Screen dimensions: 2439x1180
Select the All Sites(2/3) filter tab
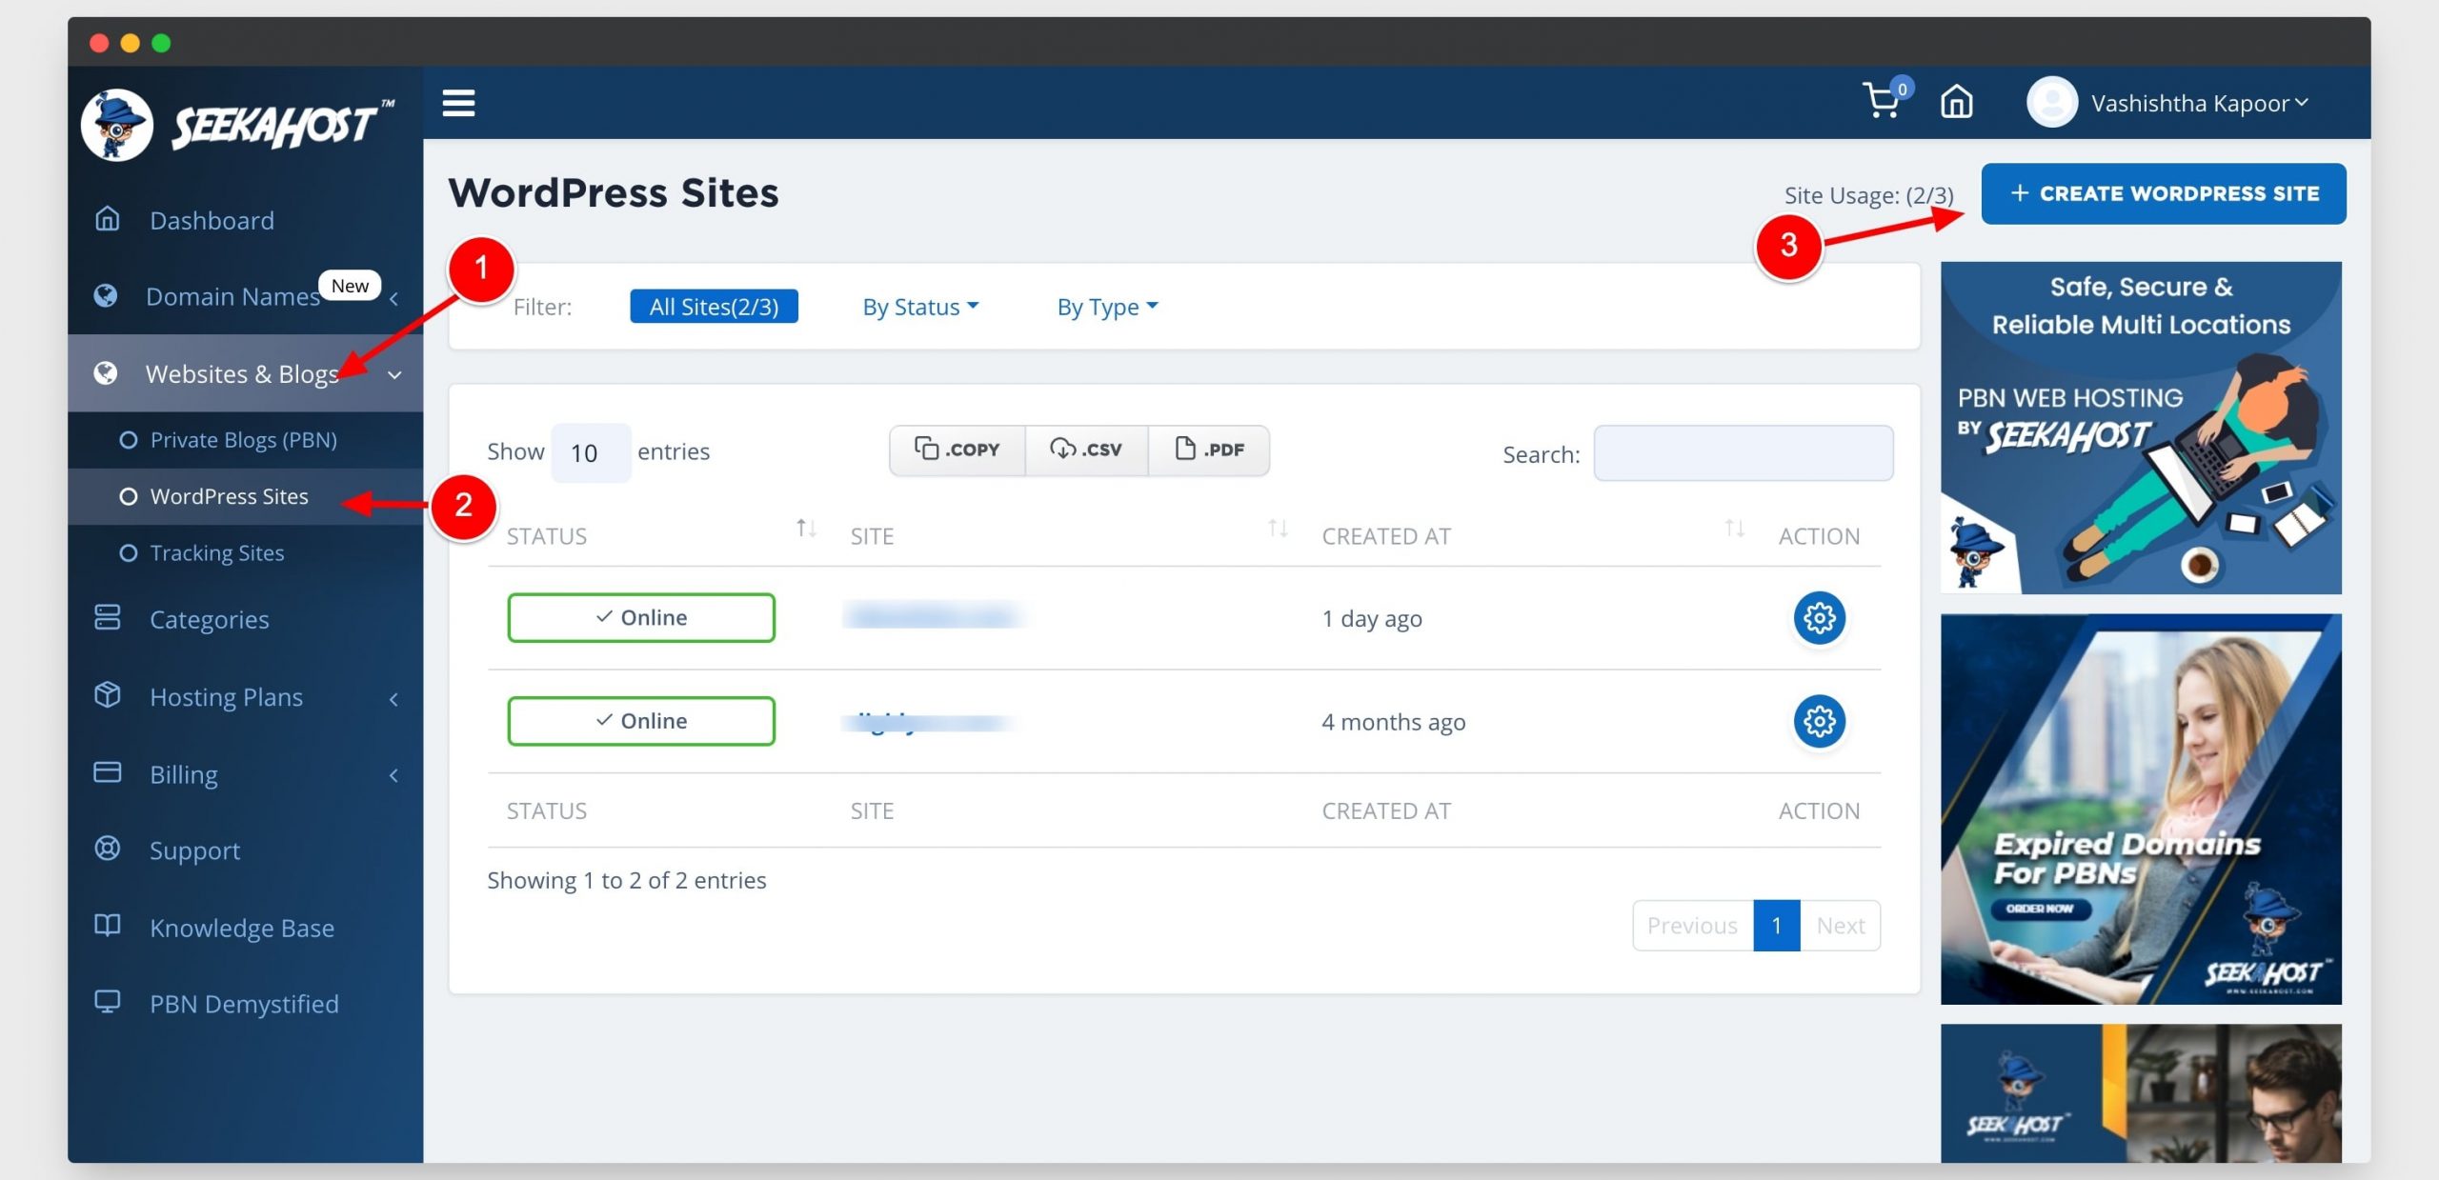[714, 307]
